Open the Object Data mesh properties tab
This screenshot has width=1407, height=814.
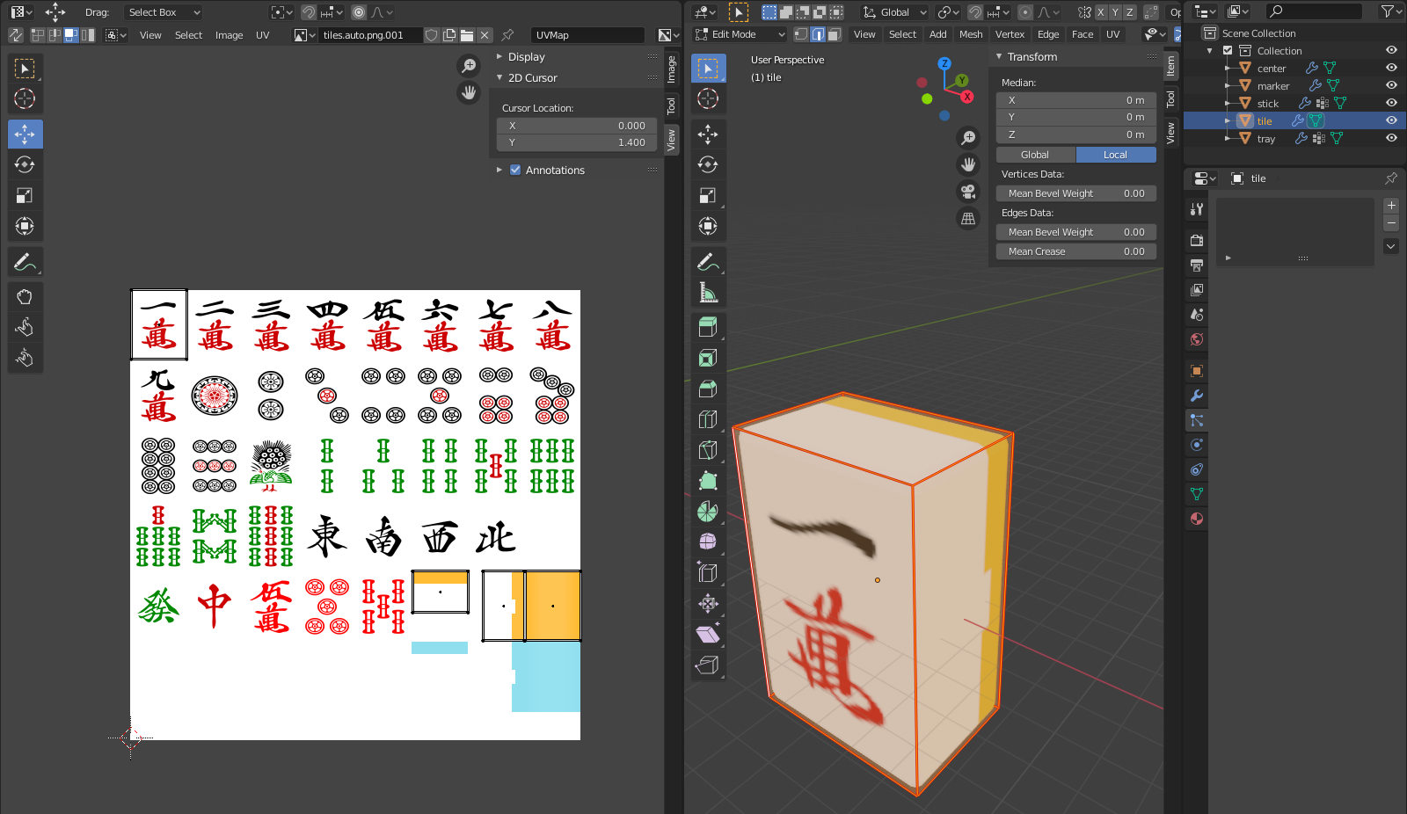pos(1197,494)
